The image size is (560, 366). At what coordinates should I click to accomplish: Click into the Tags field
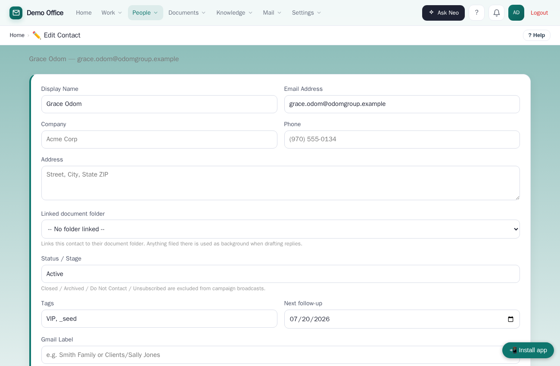(x=159, y=319)
